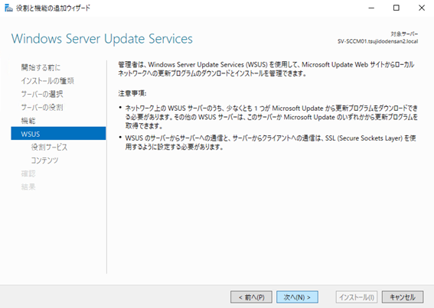This screenshot has width=434, height=308.
Task: Minimize the wizard window
Action: [371, 8]
